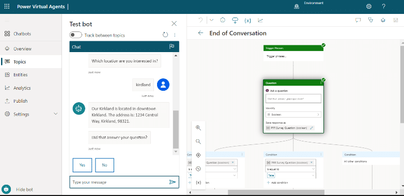The image size is (404, 196).
Task: Expand the Settings menu chevron
Action: [56, 114]
